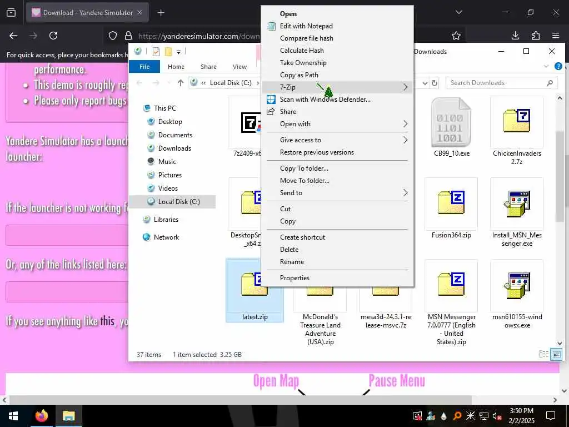Switch to details view using status bar icon
Viewport: 569px width, 427px height.
pos(543,354)
